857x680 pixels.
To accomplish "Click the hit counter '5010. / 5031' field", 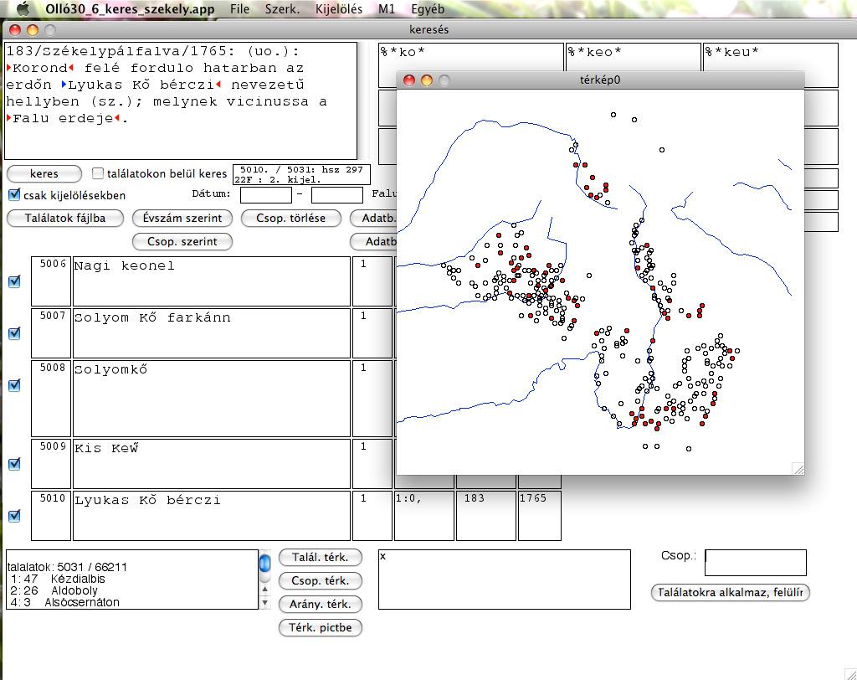I will tap(301, 174).
